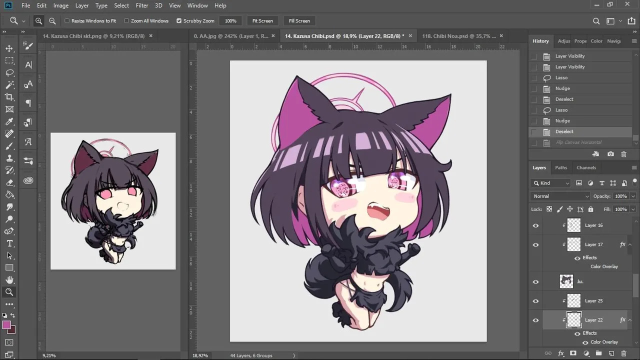Image resolution: width=640 pixels, height=360 pixels.
Task: Click the 100% zoom button
Action: click(x=230, y=21)
